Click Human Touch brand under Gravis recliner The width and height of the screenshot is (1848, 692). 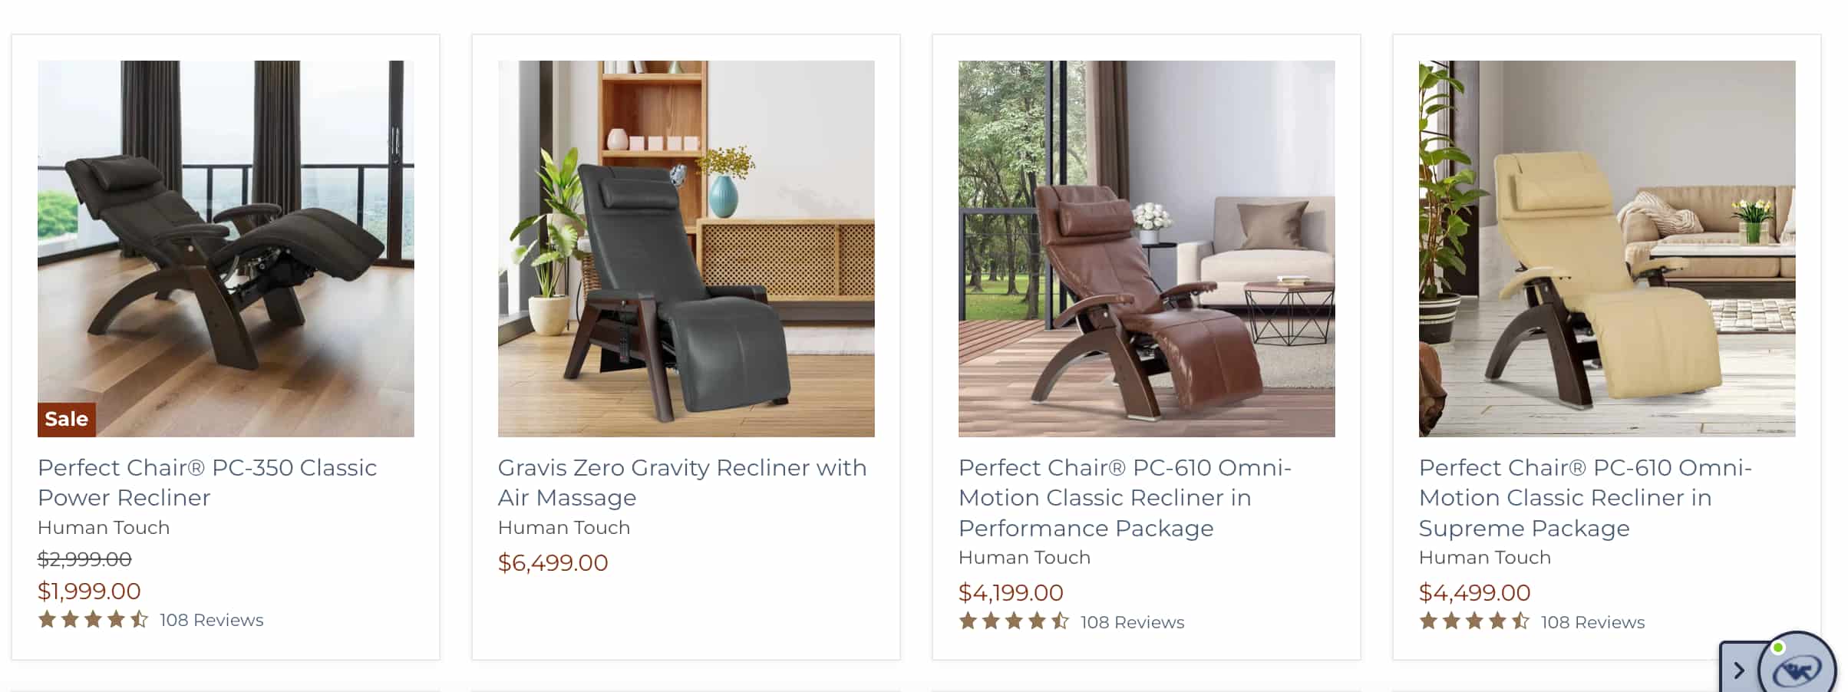(564, 528)
